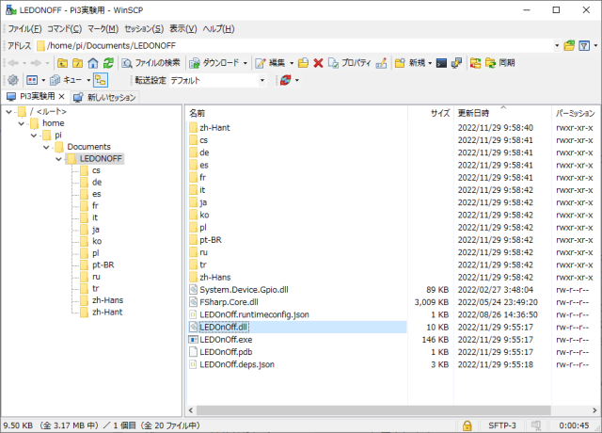Refresh the remote directory listing
This screenshot has width=602, height=433.
108,63
